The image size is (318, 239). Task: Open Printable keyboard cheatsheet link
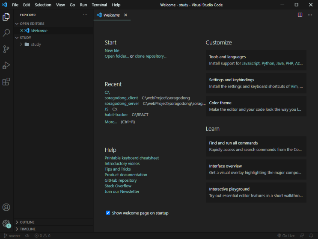[132, 158]
